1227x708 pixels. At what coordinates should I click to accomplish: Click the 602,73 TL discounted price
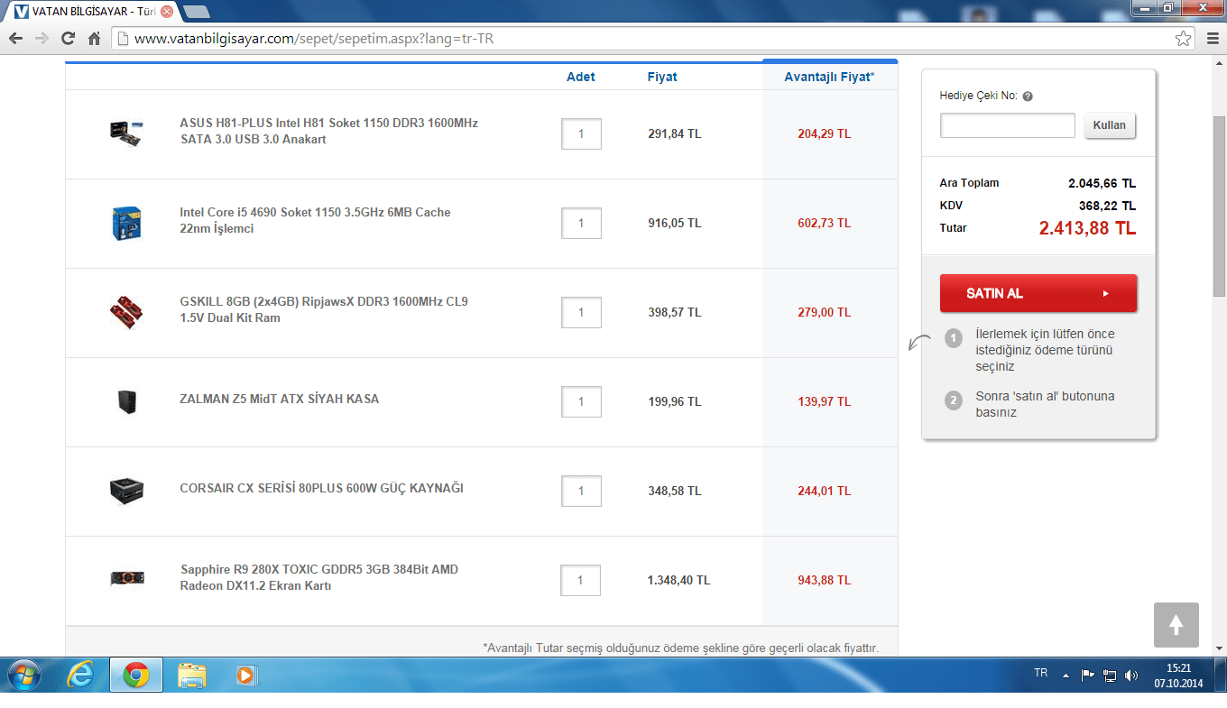coord(825,223)
